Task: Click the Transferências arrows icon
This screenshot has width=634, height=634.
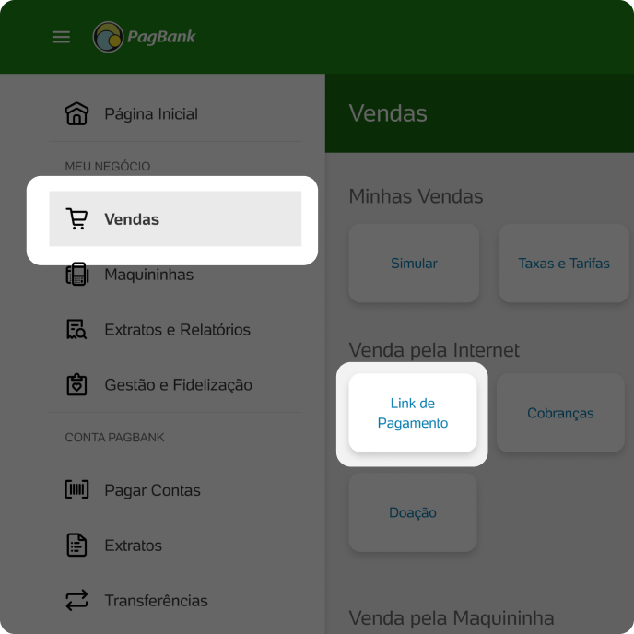Action: click(76, 600)
